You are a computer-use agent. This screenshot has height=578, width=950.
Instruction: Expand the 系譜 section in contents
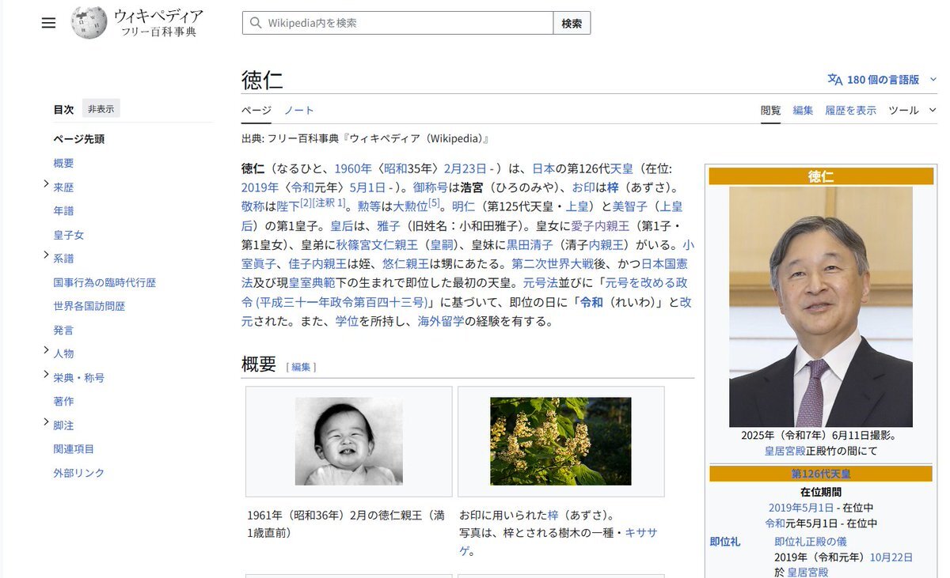[46, 255]
